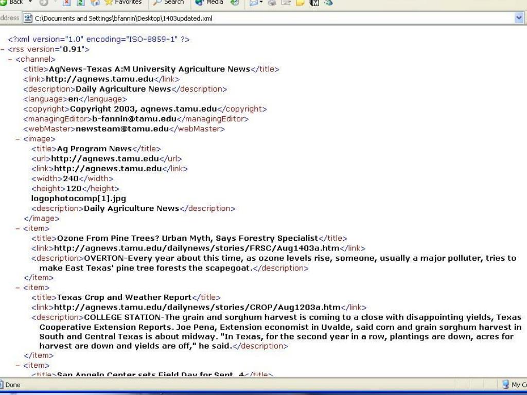
Task: Click the xml version declaration line
Action: tap(99, 39)
